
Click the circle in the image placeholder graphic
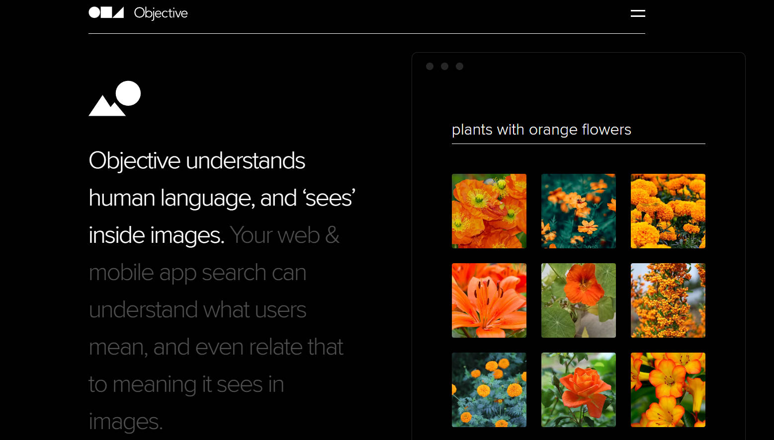(x=128, y=93)
